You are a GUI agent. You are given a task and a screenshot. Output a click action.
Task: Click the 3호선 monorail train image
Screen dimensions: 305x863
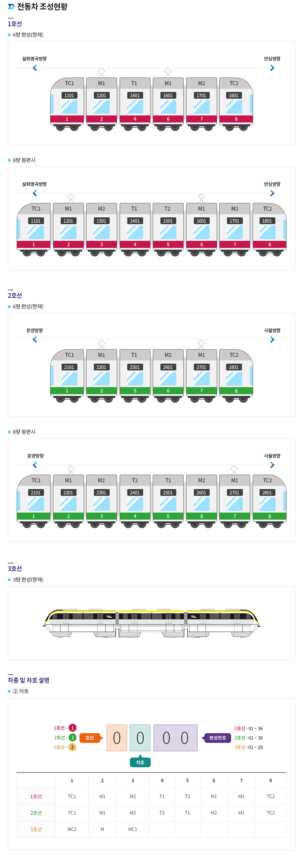152,623
